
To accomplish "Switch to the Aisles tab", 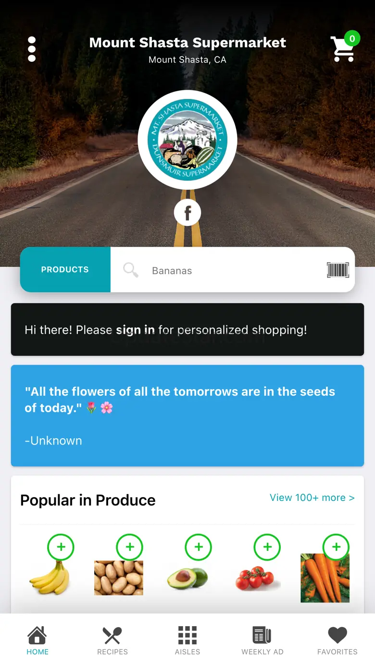I will coord(187,641).
